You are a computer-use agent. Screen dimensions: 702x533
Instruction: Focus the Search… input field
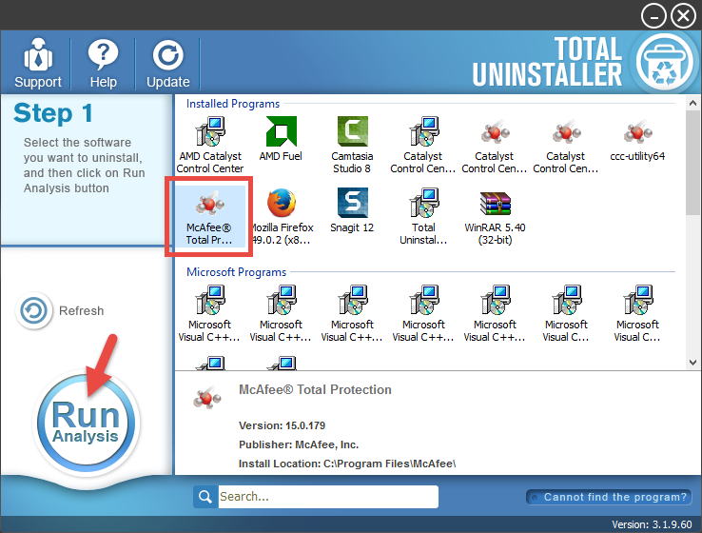[328, 497]
